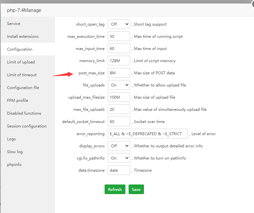Expand the file_uploads dropdown

(119, 85)
